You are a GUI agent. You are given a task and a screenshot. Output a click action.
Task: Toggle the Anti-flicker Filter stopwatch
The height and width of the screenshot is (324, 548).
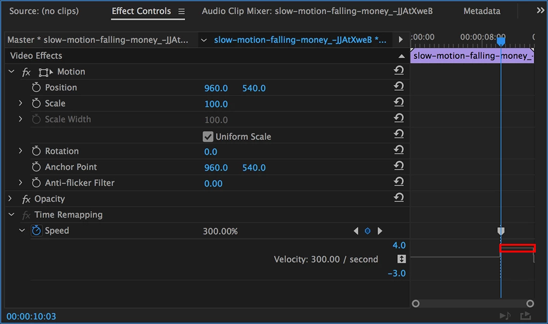(37, 183)
